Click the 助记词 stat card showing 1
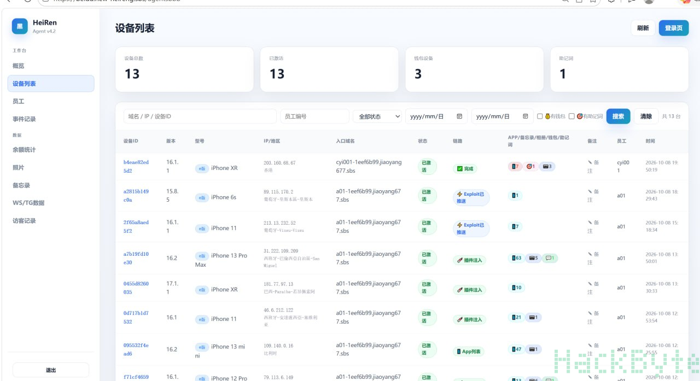 [619, 69]
